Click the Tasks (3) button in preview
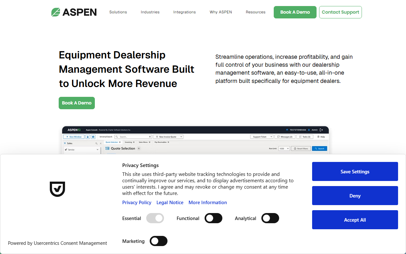Viewport: 406px width, 254px height. click(305, 137)
